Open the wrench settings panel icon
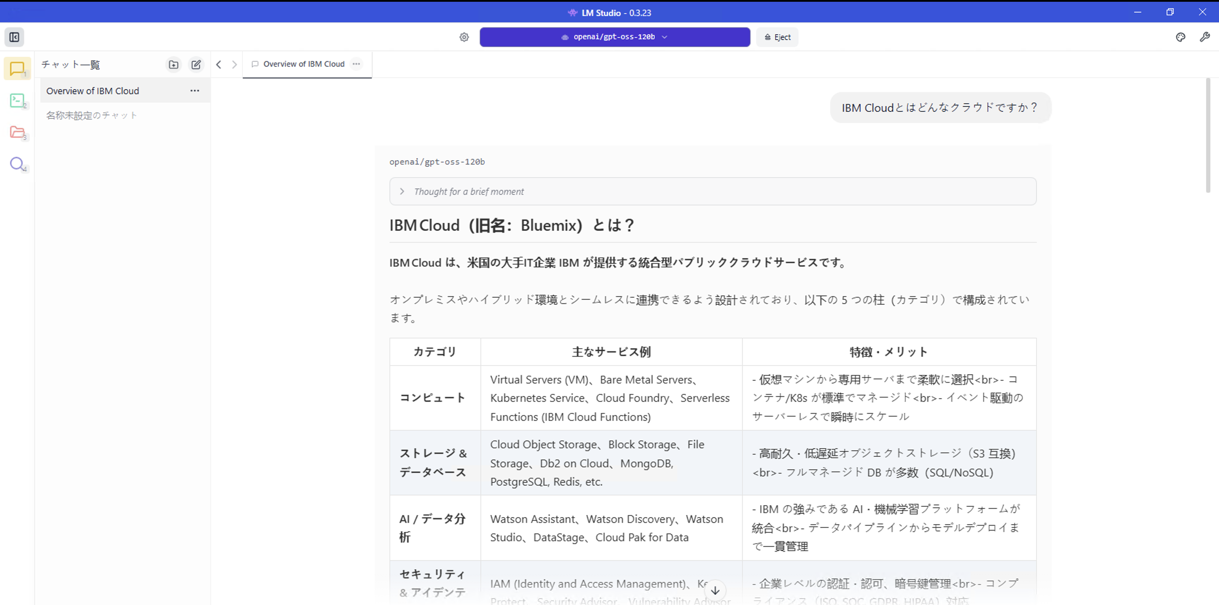This screenshot has height=605, width=1219. [x=1204, y=37]
